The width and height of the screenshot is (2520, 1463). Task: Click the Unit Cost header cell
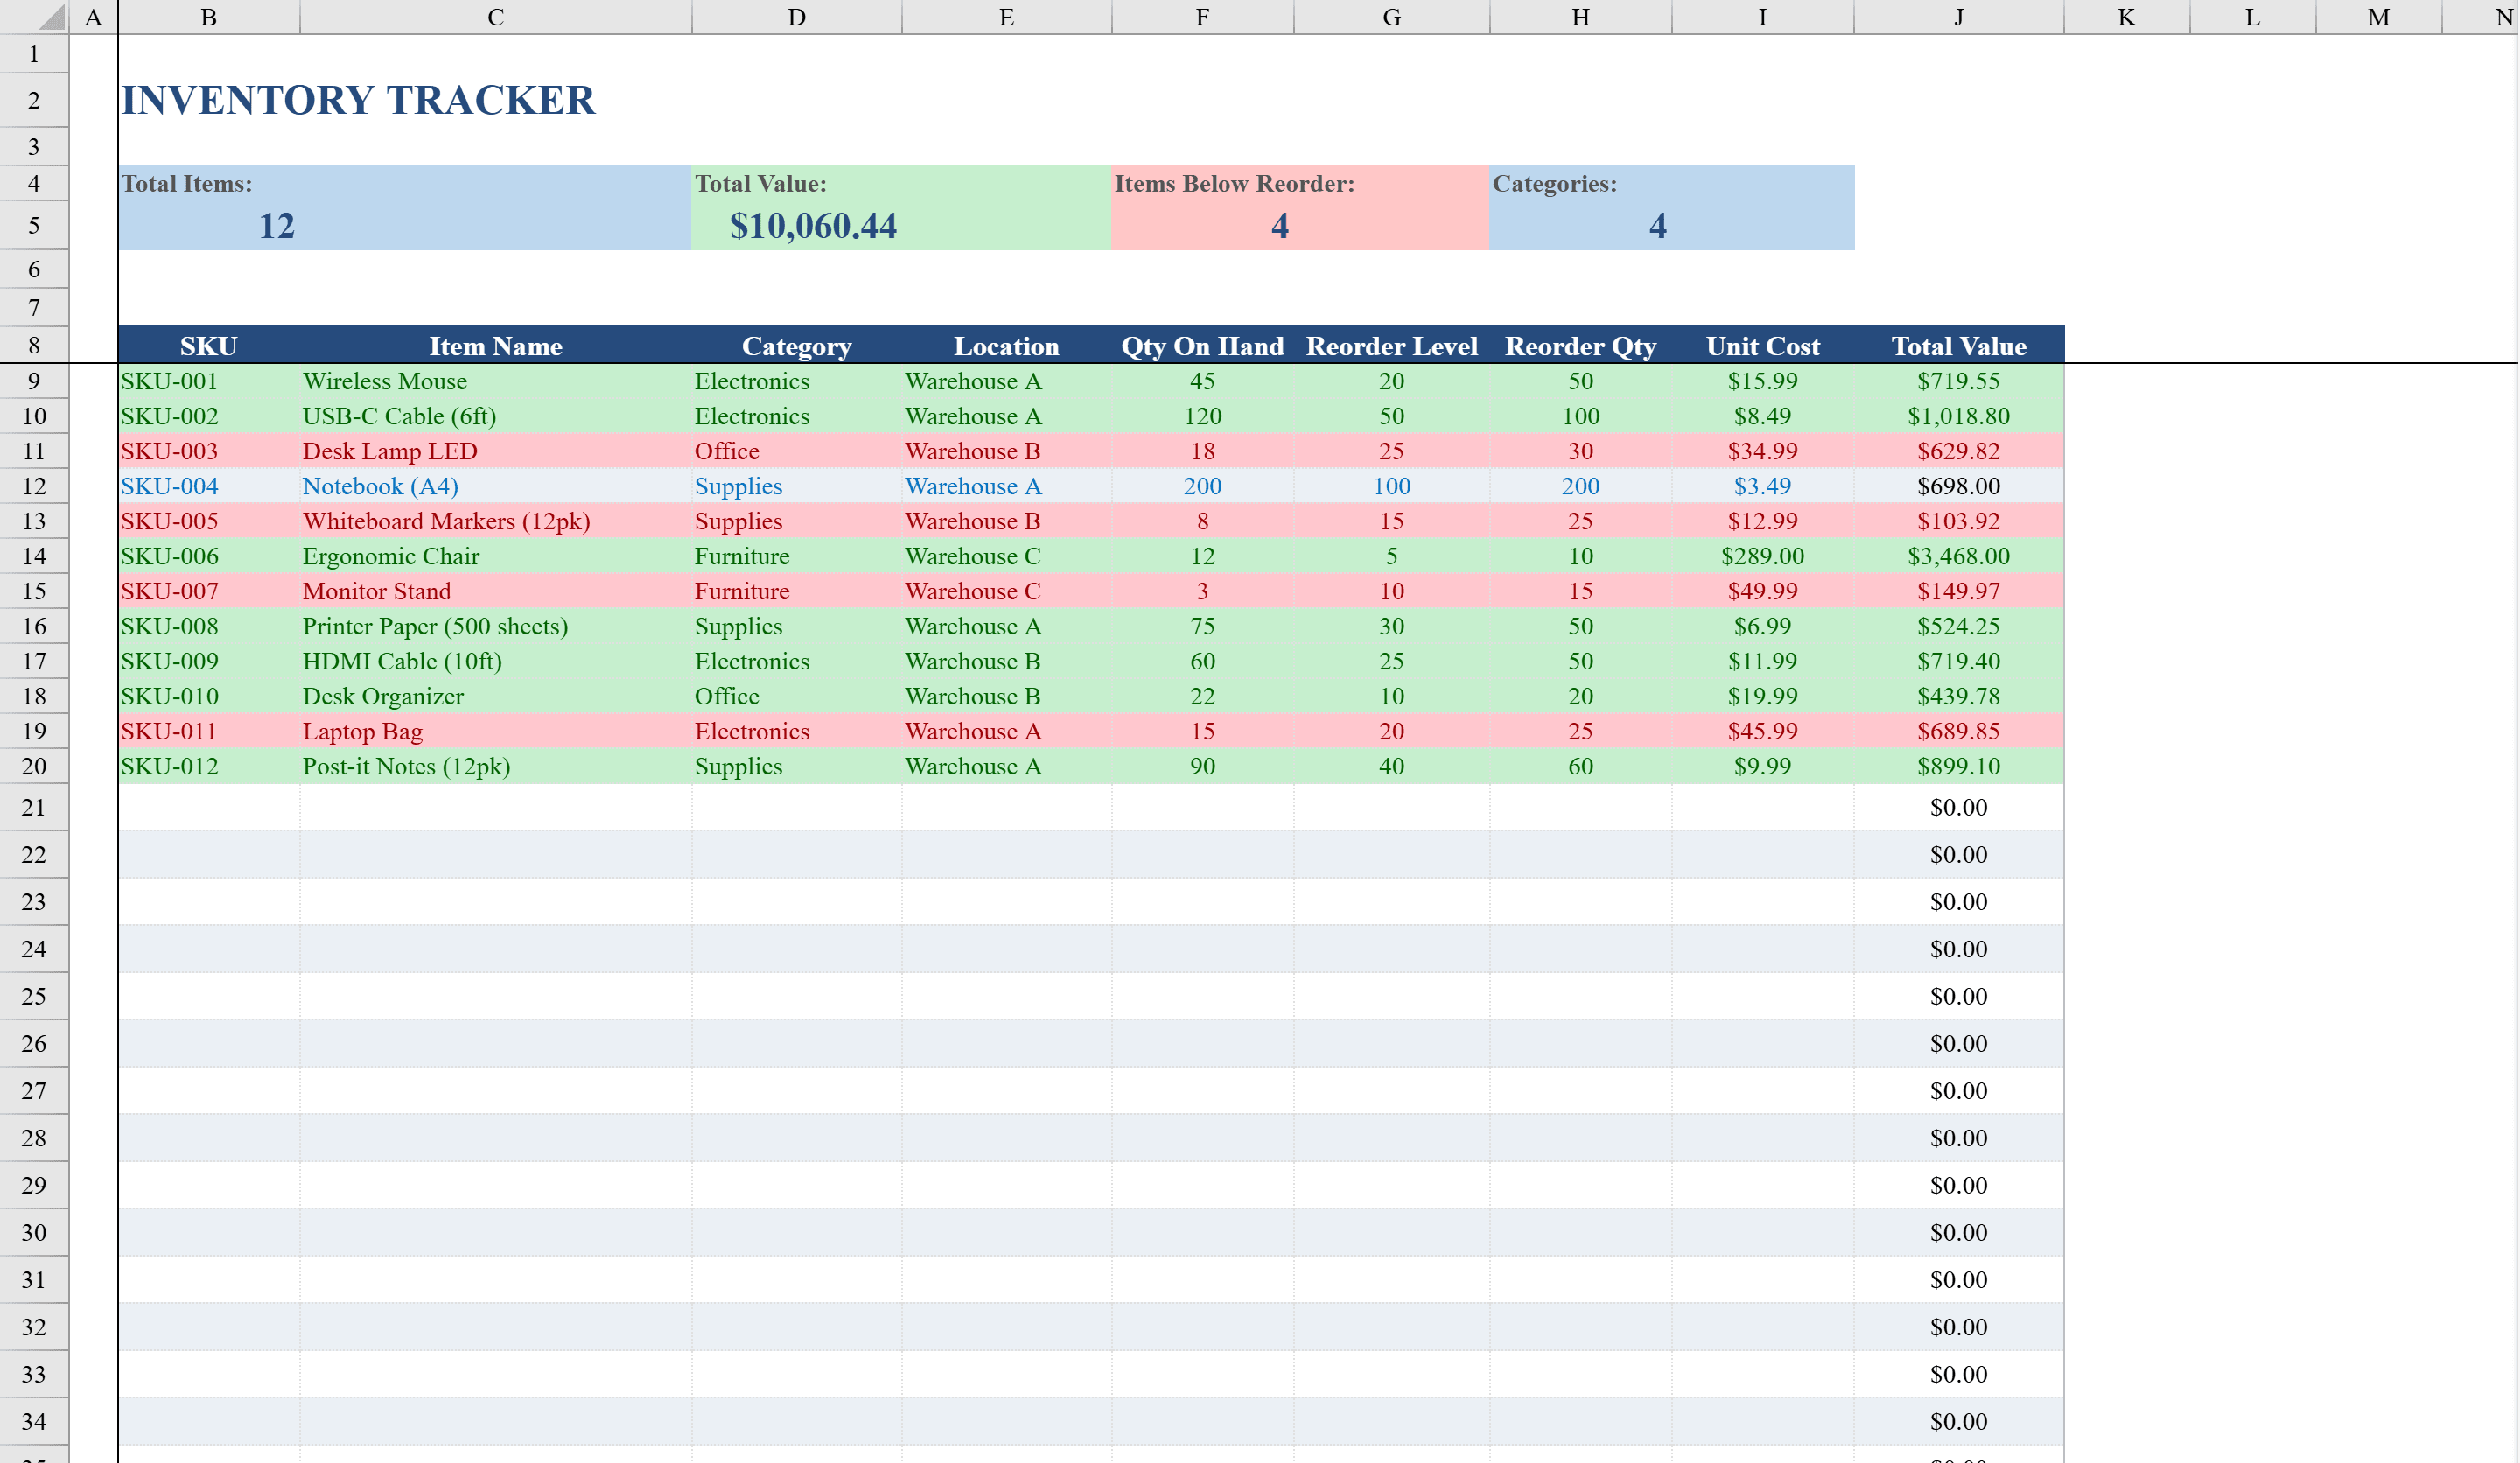[x=1763, y=346]
